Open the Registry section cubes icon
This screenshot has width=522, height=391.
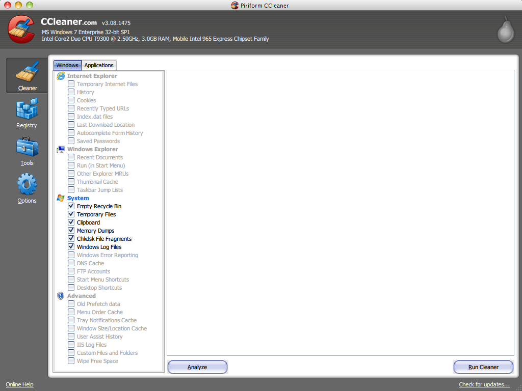(x=27, y=108)
